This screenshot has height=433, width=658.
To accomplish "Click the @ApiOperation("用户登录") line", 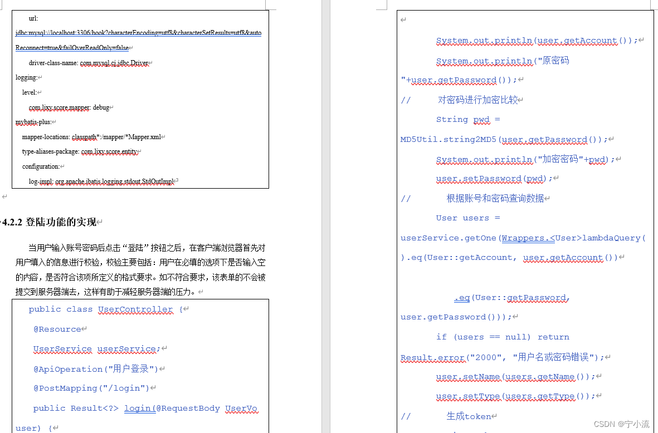I will (96, 369).
